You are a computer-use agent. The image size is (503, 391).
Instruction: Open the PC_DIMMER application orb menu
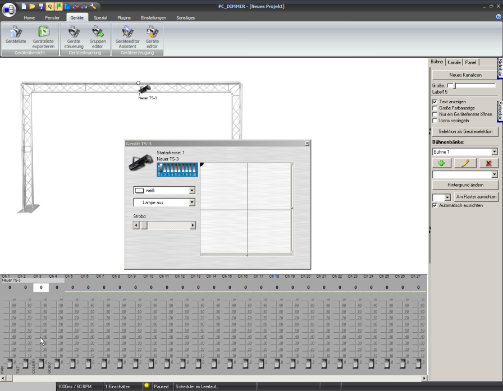(x=9, y=10)
